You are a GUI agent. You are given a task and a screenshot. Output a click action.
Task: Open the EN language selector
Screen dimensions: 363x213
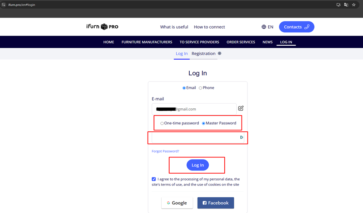point(267,27)
